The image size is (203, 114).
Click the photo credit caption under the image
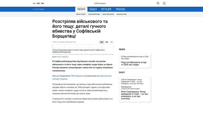coord(83,54)
